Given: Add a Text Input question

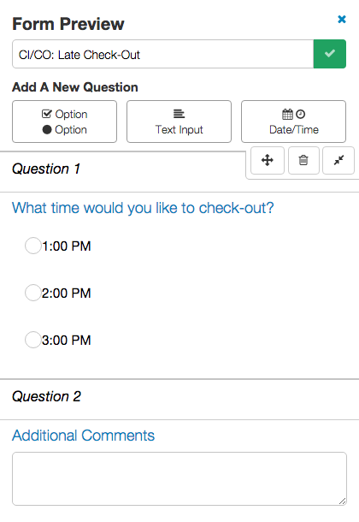Looking at the screenshot, I should 179,122.
